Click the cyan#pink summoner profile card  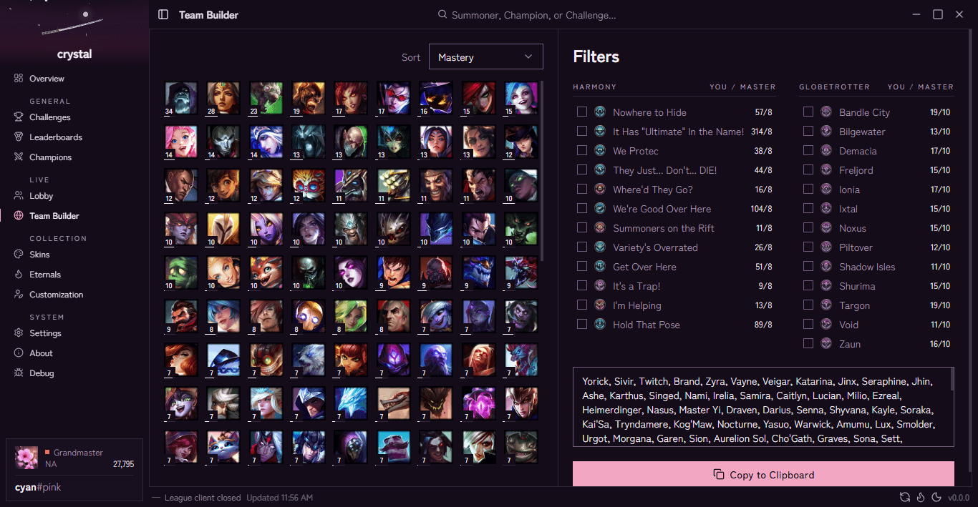[x=74, y=468]
